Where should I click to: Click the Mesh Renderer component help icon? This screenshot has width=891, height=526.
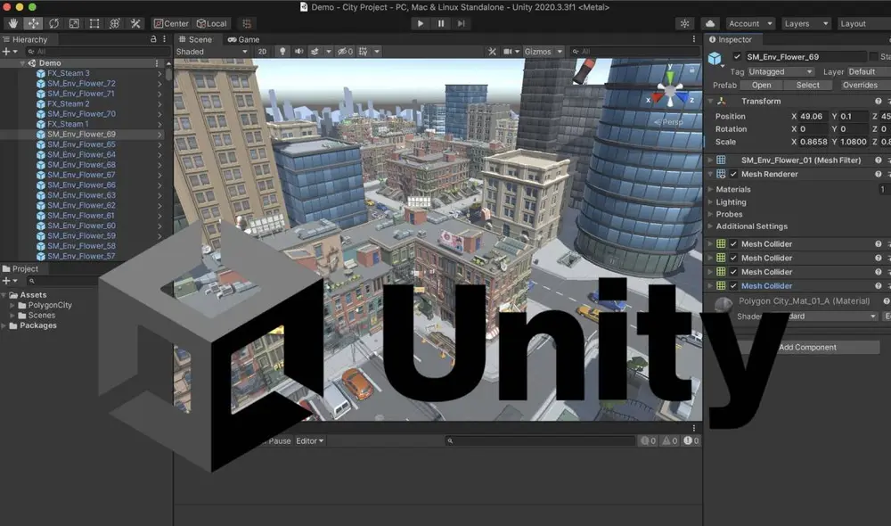(878, 174)
